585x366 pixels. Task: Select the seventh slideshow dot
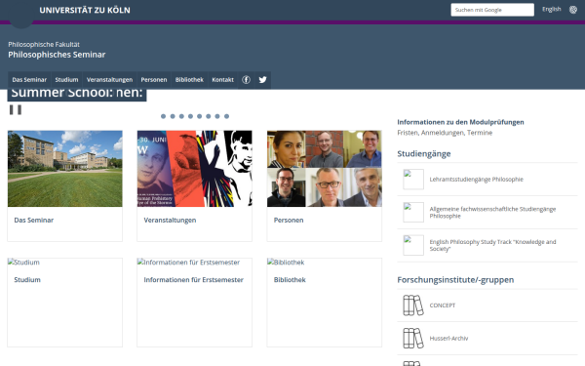click(x=217, y=116)
